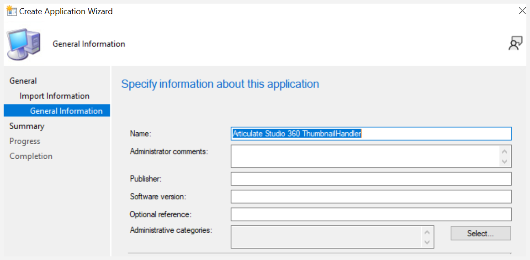The width and height of the screenshot is (530, 260).
Task: Close the Create Application Wizard window
Action: (x=522, y=11)
